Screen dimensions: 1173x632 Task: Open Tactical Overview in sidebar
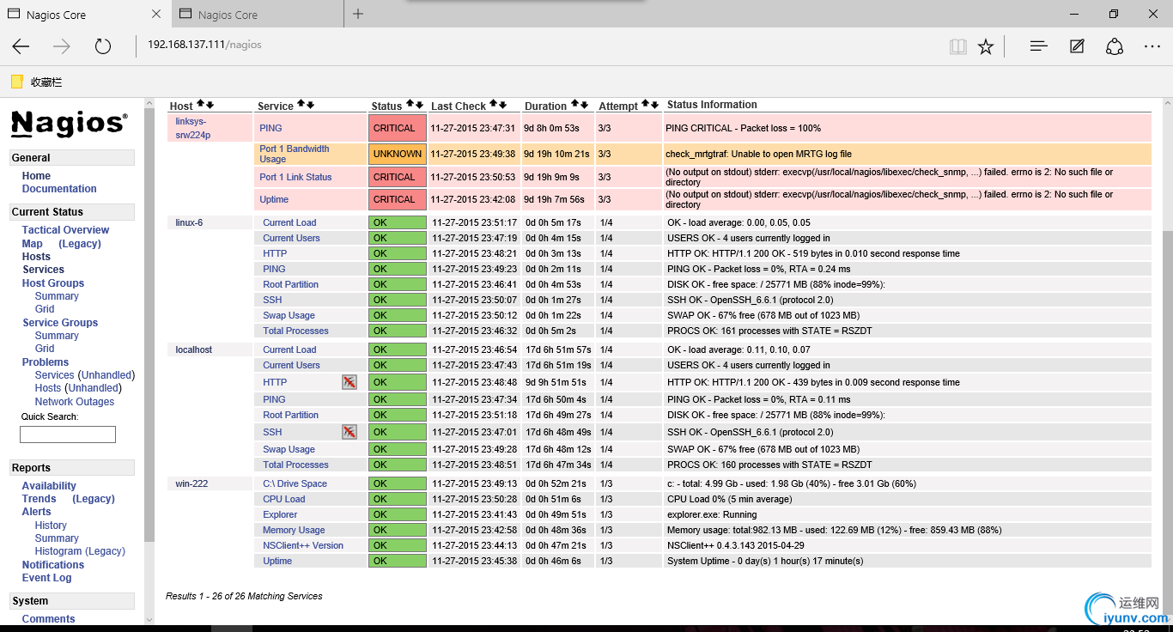point(65,230)
